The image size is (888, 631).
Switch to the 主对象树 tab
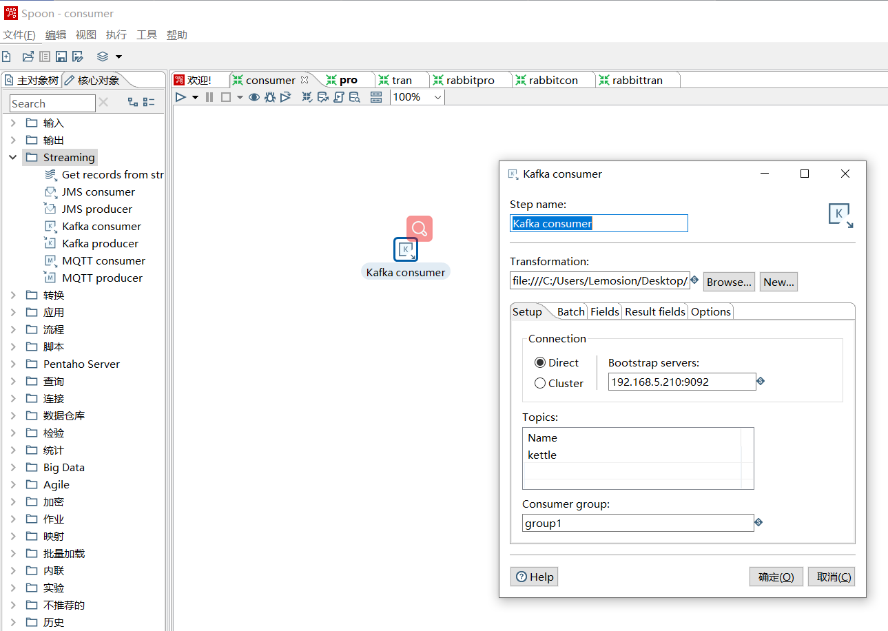[x=32, y=80]
